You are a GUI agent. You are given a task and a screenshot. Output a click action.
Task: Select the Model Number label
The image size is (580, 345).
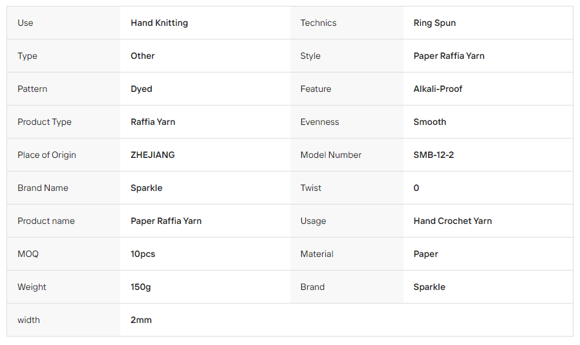(x=330, y=155)
